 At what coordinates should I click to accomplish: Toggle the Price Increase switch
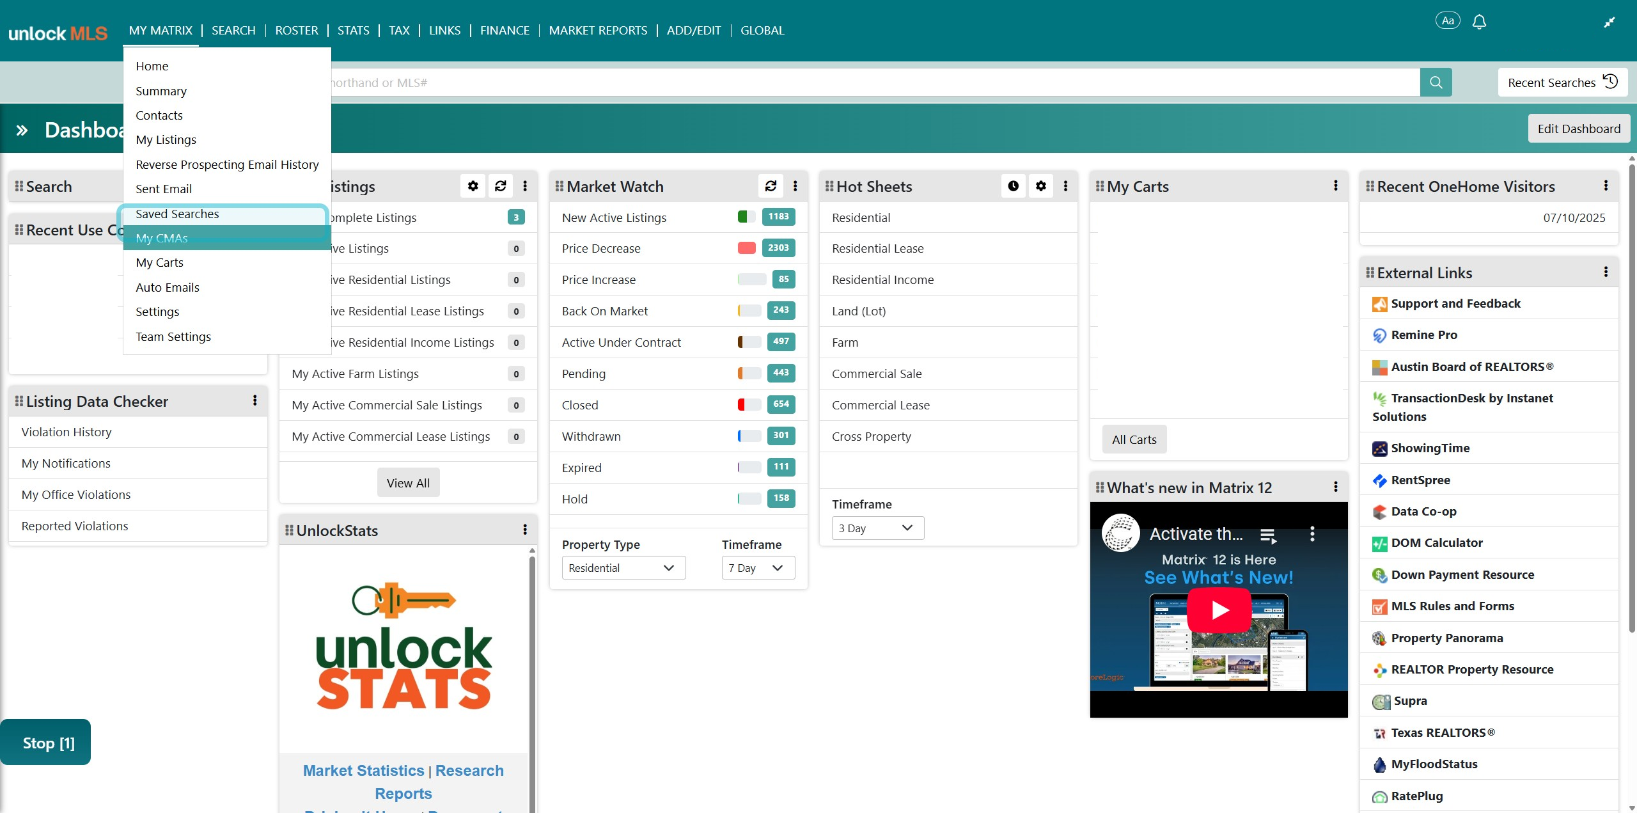751,280
